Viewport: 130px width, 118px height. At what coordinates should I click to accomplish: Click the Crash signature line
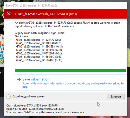[x=32, y=106]
